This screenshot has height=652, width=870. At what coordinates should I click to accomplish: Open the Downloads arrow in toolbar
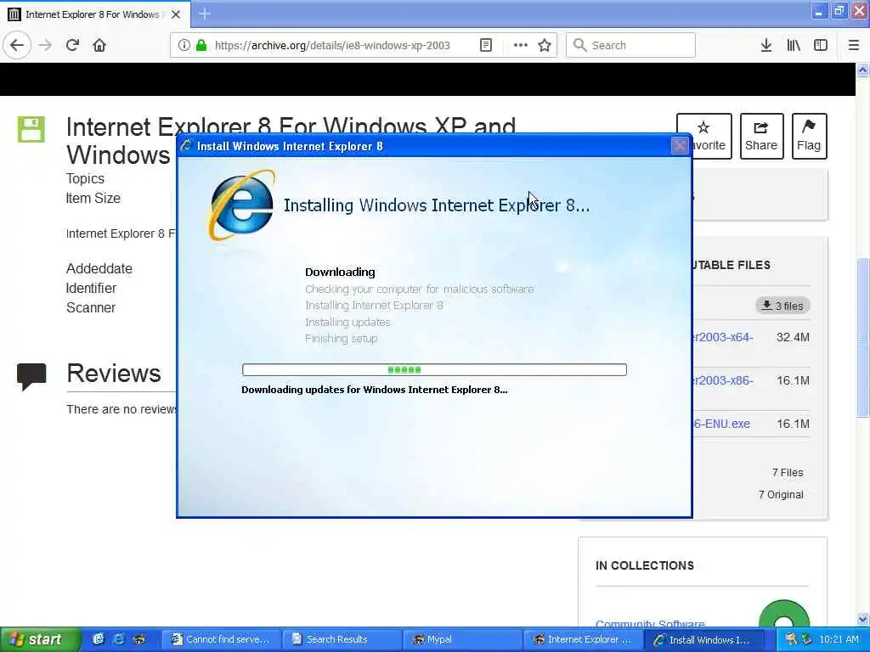tap(766, 46)
